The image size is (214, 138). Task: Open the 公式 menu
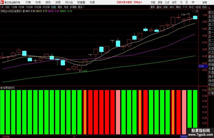tap(167, 2)
